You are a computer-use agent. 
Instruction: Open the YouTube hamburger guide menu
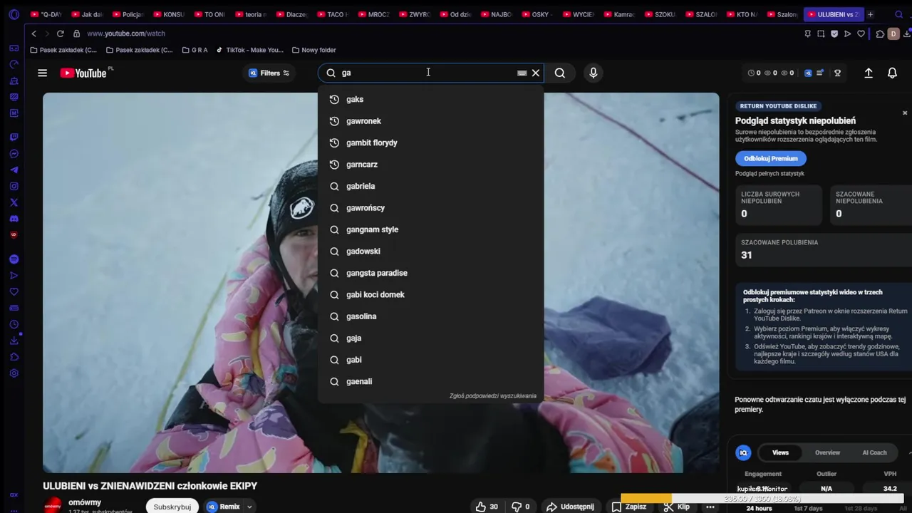click(43, 73)
